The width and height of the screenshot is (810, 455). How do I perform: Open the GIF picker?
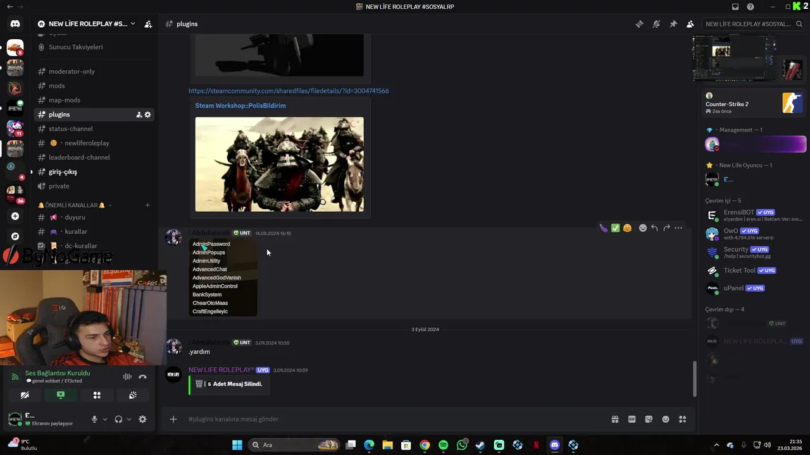pos(632,419)
